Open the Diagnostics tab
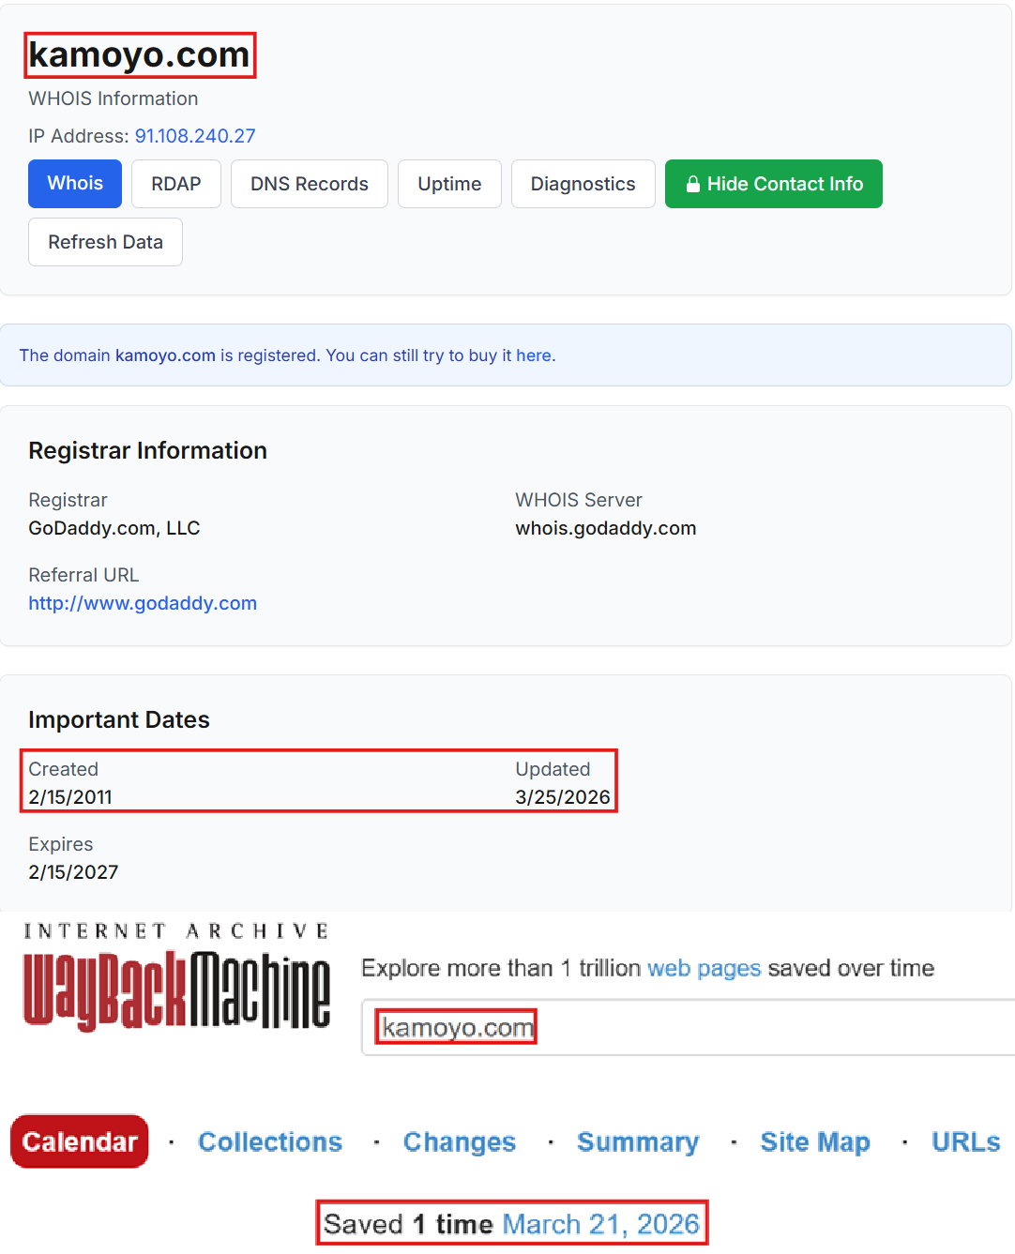The width and height of the screenshot is (1015, 1254). (583, 184)
